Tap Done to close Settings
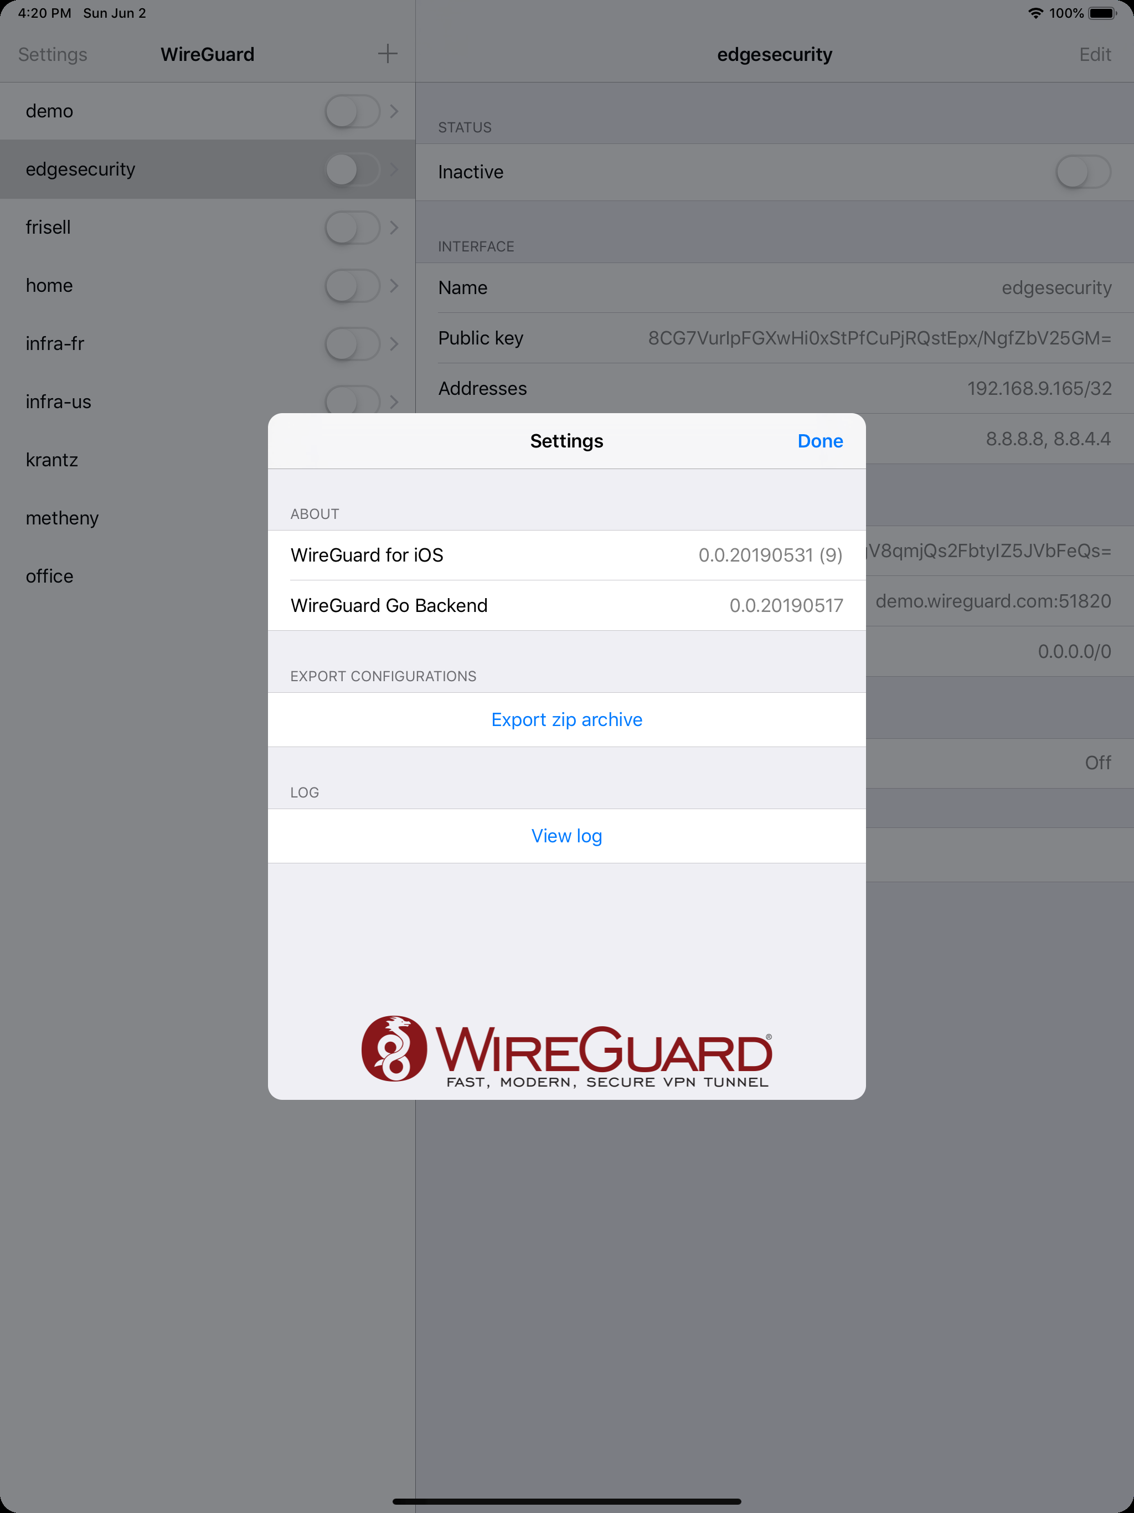1134x1513 pixels. pyautogui.click(x=820, y=441)
